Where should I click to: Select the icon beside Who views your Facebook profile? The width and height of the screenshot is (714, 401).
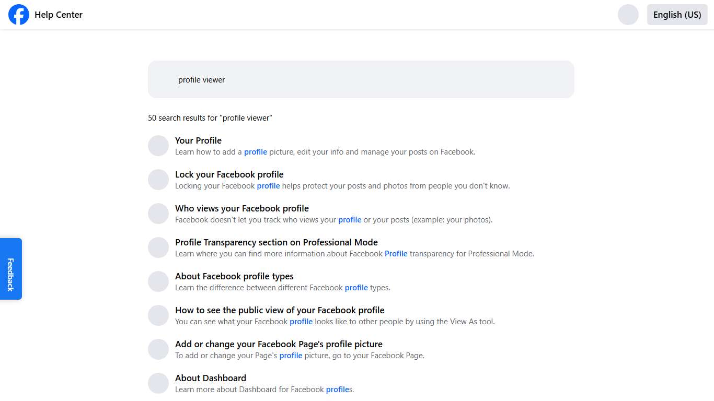click(x=158, y=214)
